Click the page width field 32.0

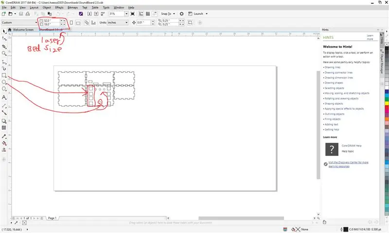point(52,20)
